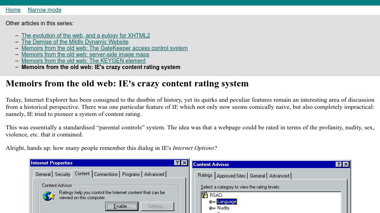Select the General tab in Internet Properties
380x213 pixels.
point(43,174)
